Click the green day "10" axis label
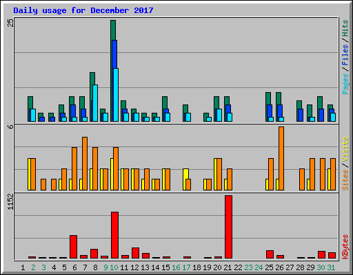Viewport: 353px width, 275px height. 114,267
